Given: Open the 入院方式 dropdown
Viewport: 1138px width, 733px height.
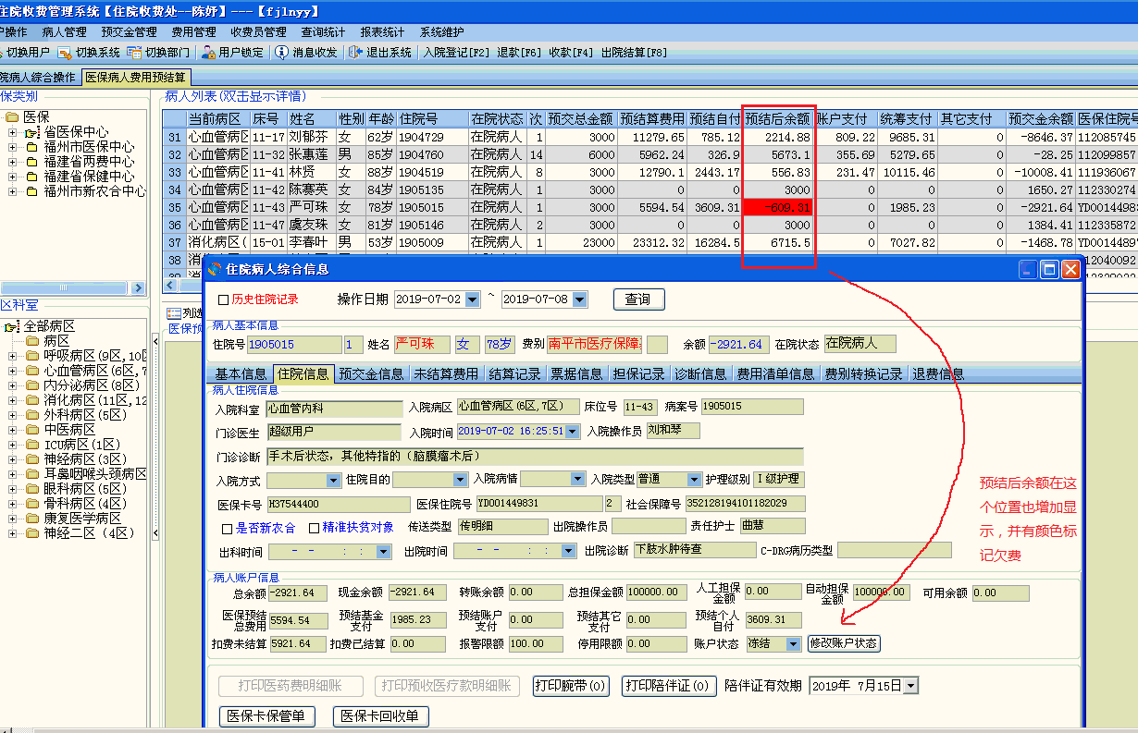Looking at the screenshot, I should coord(334,480).
